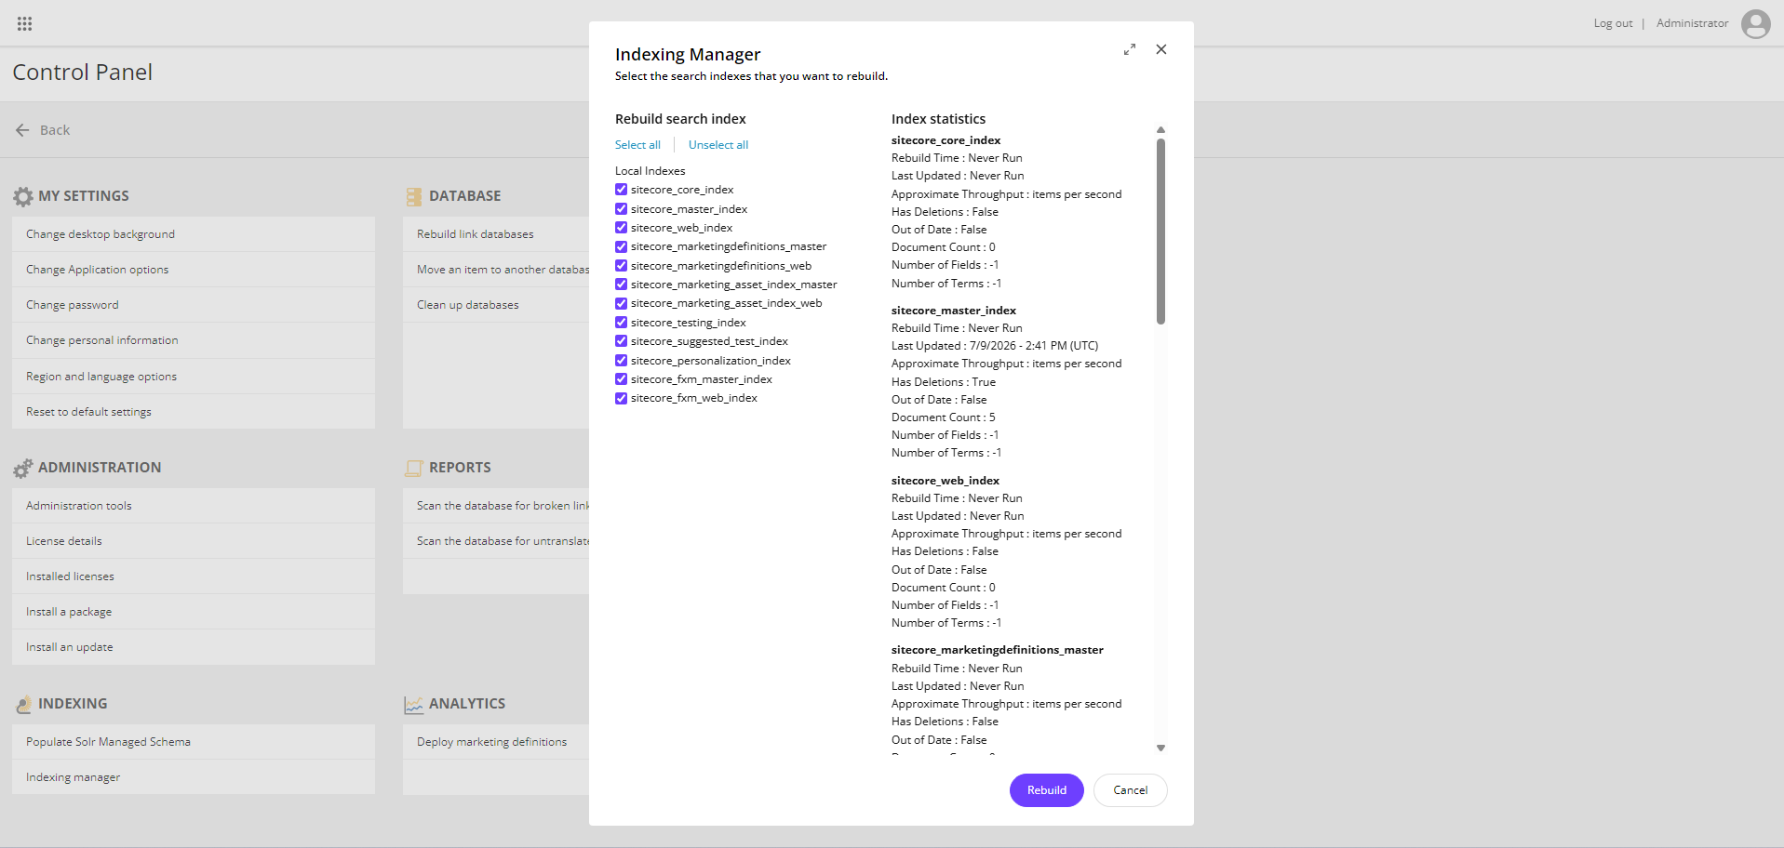Uncheck sitecore_core_index checkbox

point(621,190)
